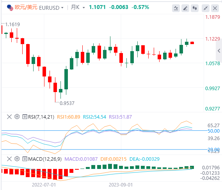Viewport: 222px width, 190px height.
Task: Click the 0.9927 price axis label
Action: 213,89
